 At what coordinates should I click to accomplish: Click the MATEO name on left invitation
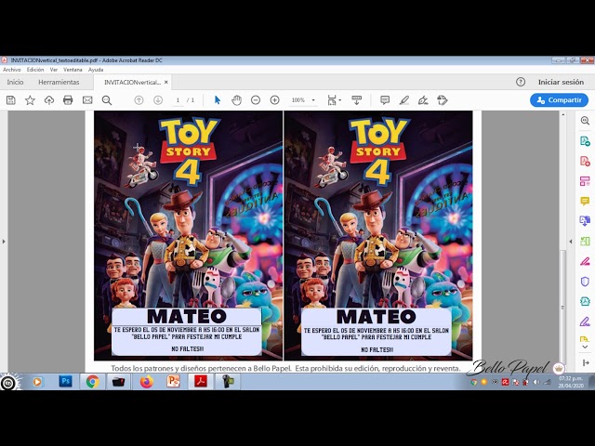187,317
